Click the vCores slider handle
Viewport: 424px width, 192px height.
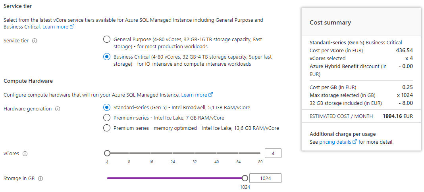point(107,153)
